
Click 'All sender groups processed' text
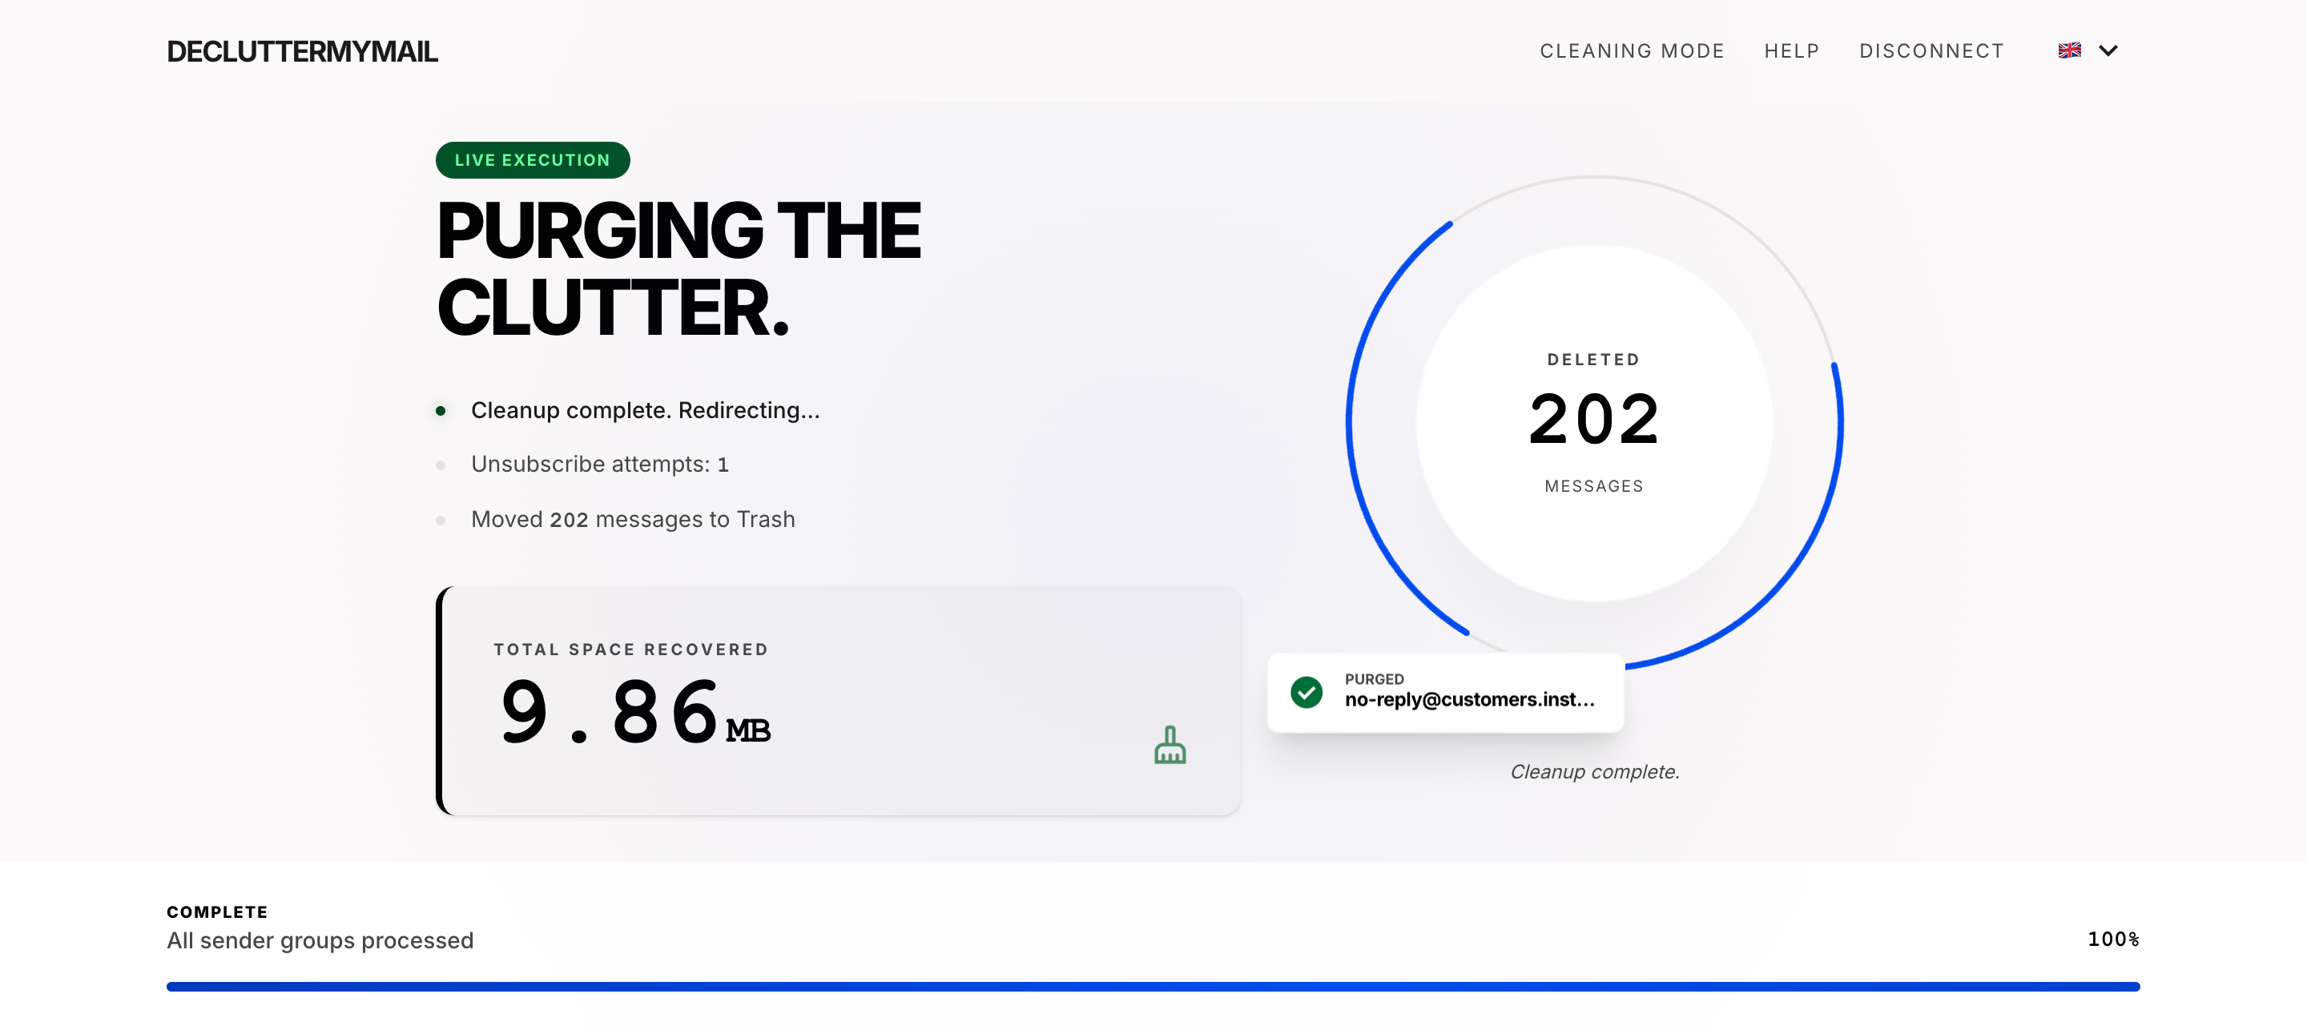[x=320, y=940]
